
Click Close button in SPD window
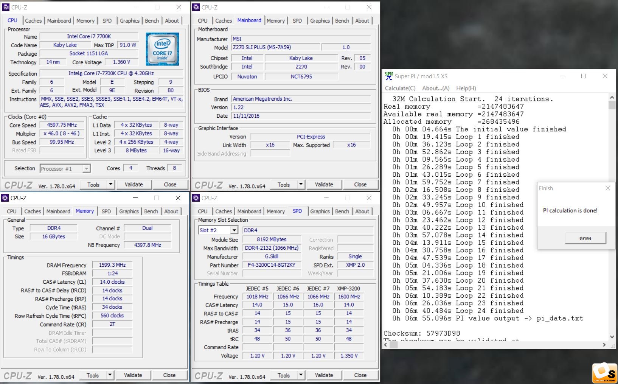pyautogui.click(x=360, y=375)
